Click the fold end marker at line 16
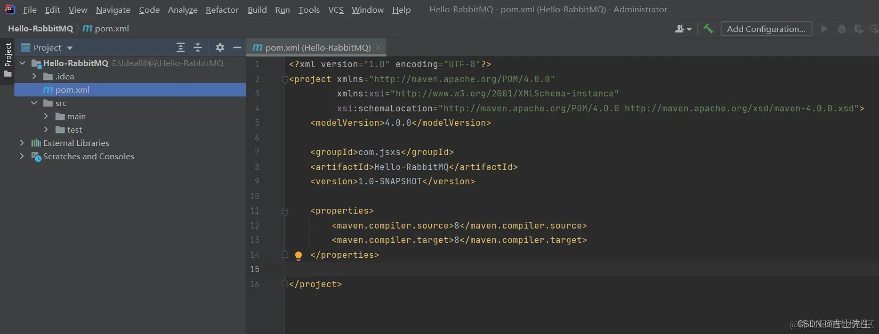 tap(285, 284)
